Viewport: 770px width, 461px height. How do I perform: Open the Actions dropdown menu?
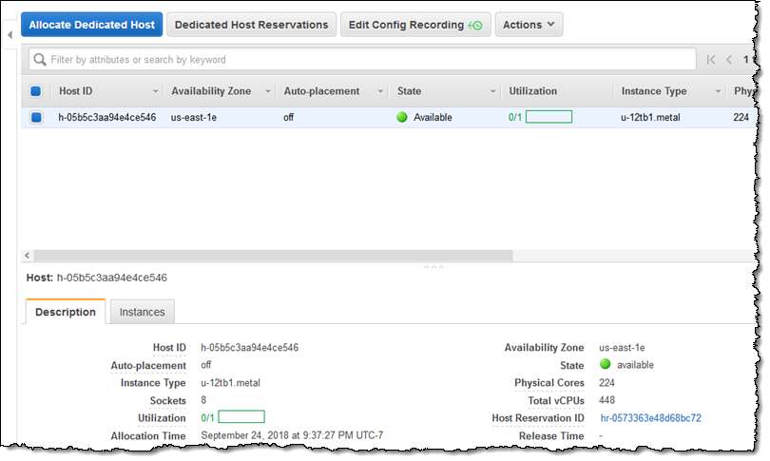[529, 25]
